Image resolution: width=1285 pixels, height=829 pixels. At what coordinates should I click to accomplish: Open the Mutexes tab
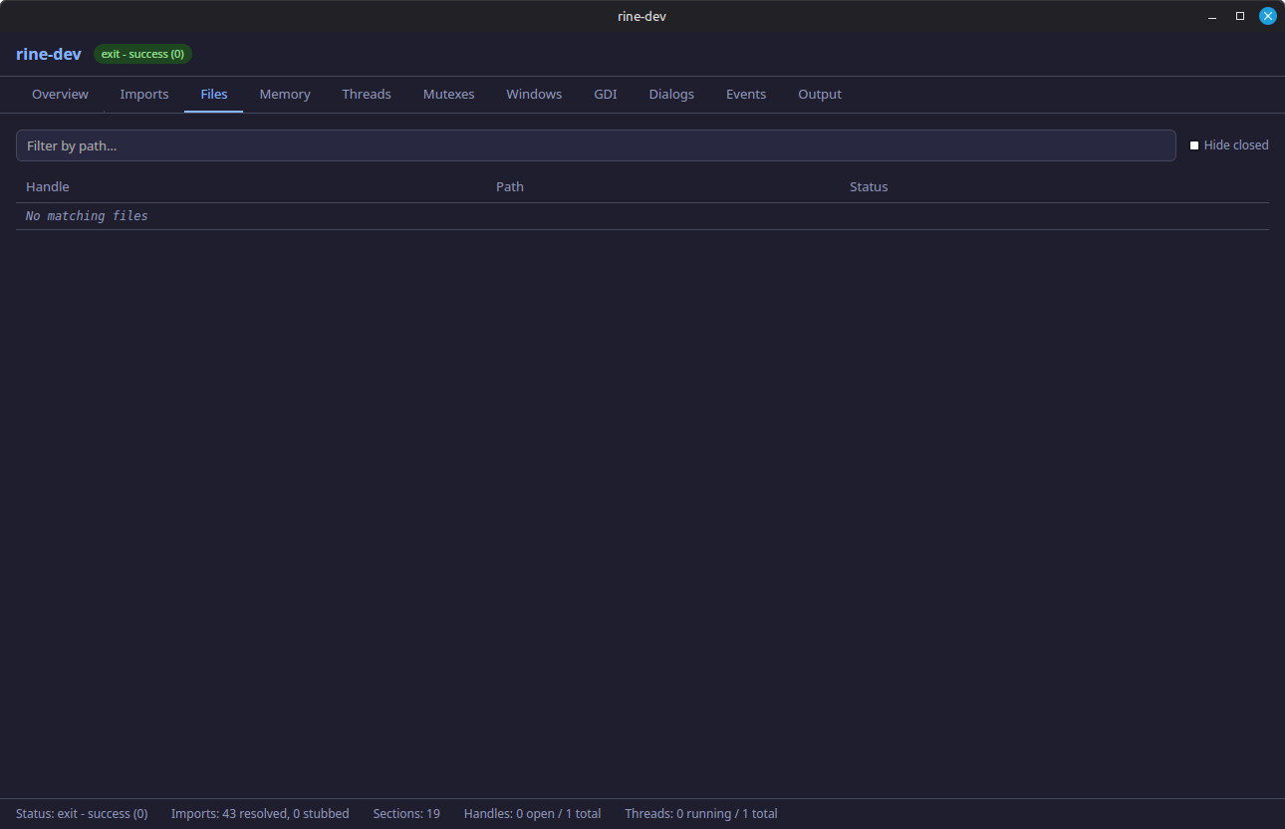tap(448, 94)
